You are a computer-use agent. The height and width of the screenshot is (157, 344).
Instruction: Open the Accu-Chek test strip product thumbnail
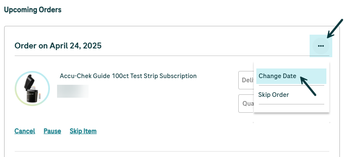[x=32, y=89]
